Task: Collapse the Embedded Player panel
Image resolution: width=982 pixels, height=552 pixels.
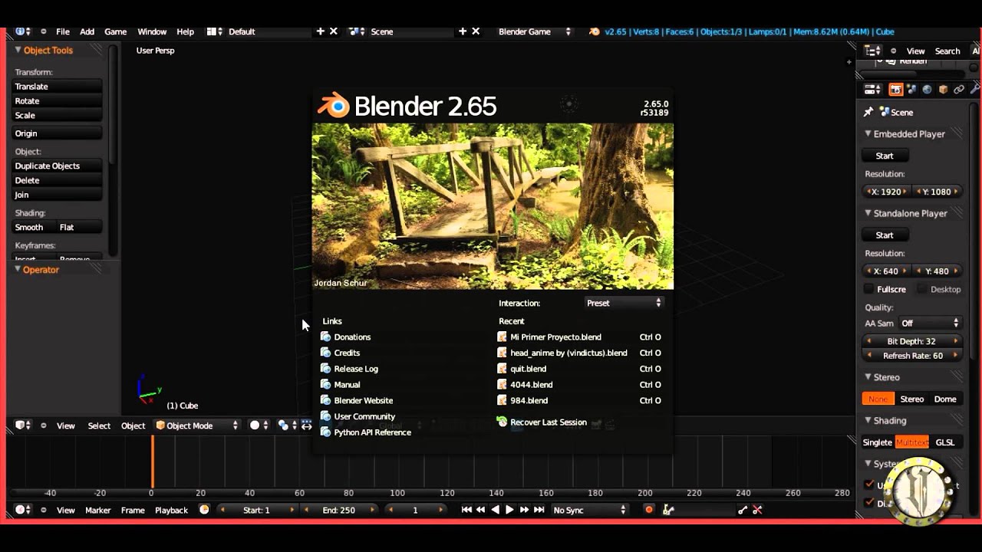Action: pos(868,133)
